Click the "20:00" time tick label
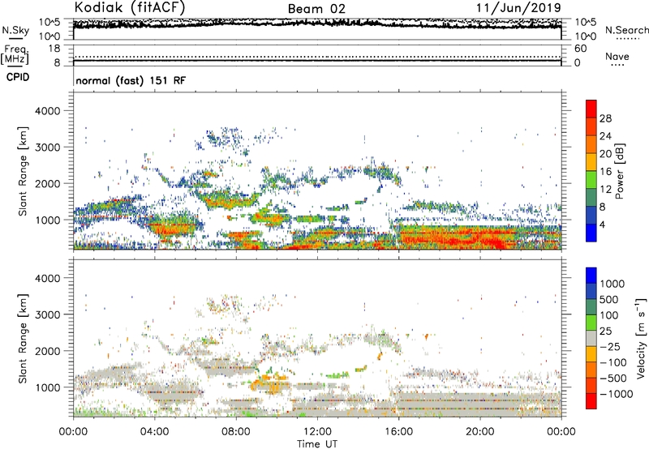The width and height of the screenshot is (649, 449). [479, 432]
